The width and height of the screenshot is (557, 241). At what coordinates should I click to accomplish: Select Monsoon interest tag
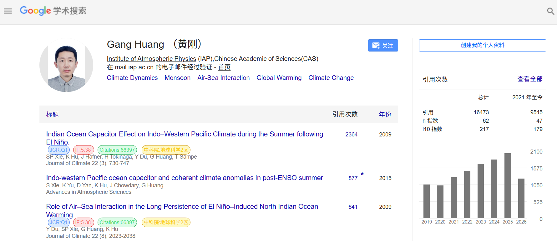(x=178, y=78)
